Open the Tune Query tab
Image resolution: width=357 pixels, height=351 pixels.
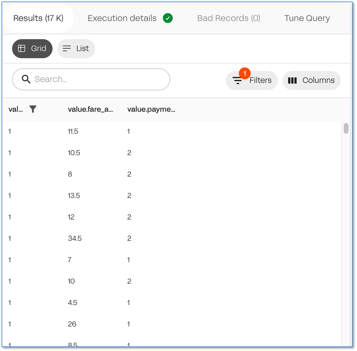(x=307, y=18)
